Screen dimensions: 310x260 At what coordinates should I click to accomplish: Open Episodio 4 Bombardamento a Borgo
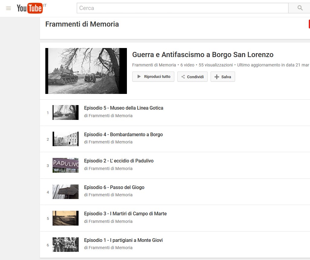coord(123,135)
